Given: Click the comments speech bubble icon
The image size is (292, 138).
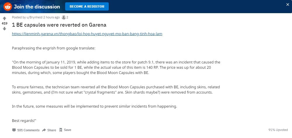Looking at the screenshot, I should (x=14, y=130).
